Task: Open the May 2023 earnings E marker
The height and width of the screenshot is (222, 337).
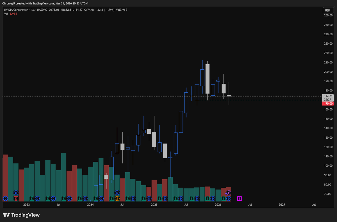Action: click(x=48, y=198)
